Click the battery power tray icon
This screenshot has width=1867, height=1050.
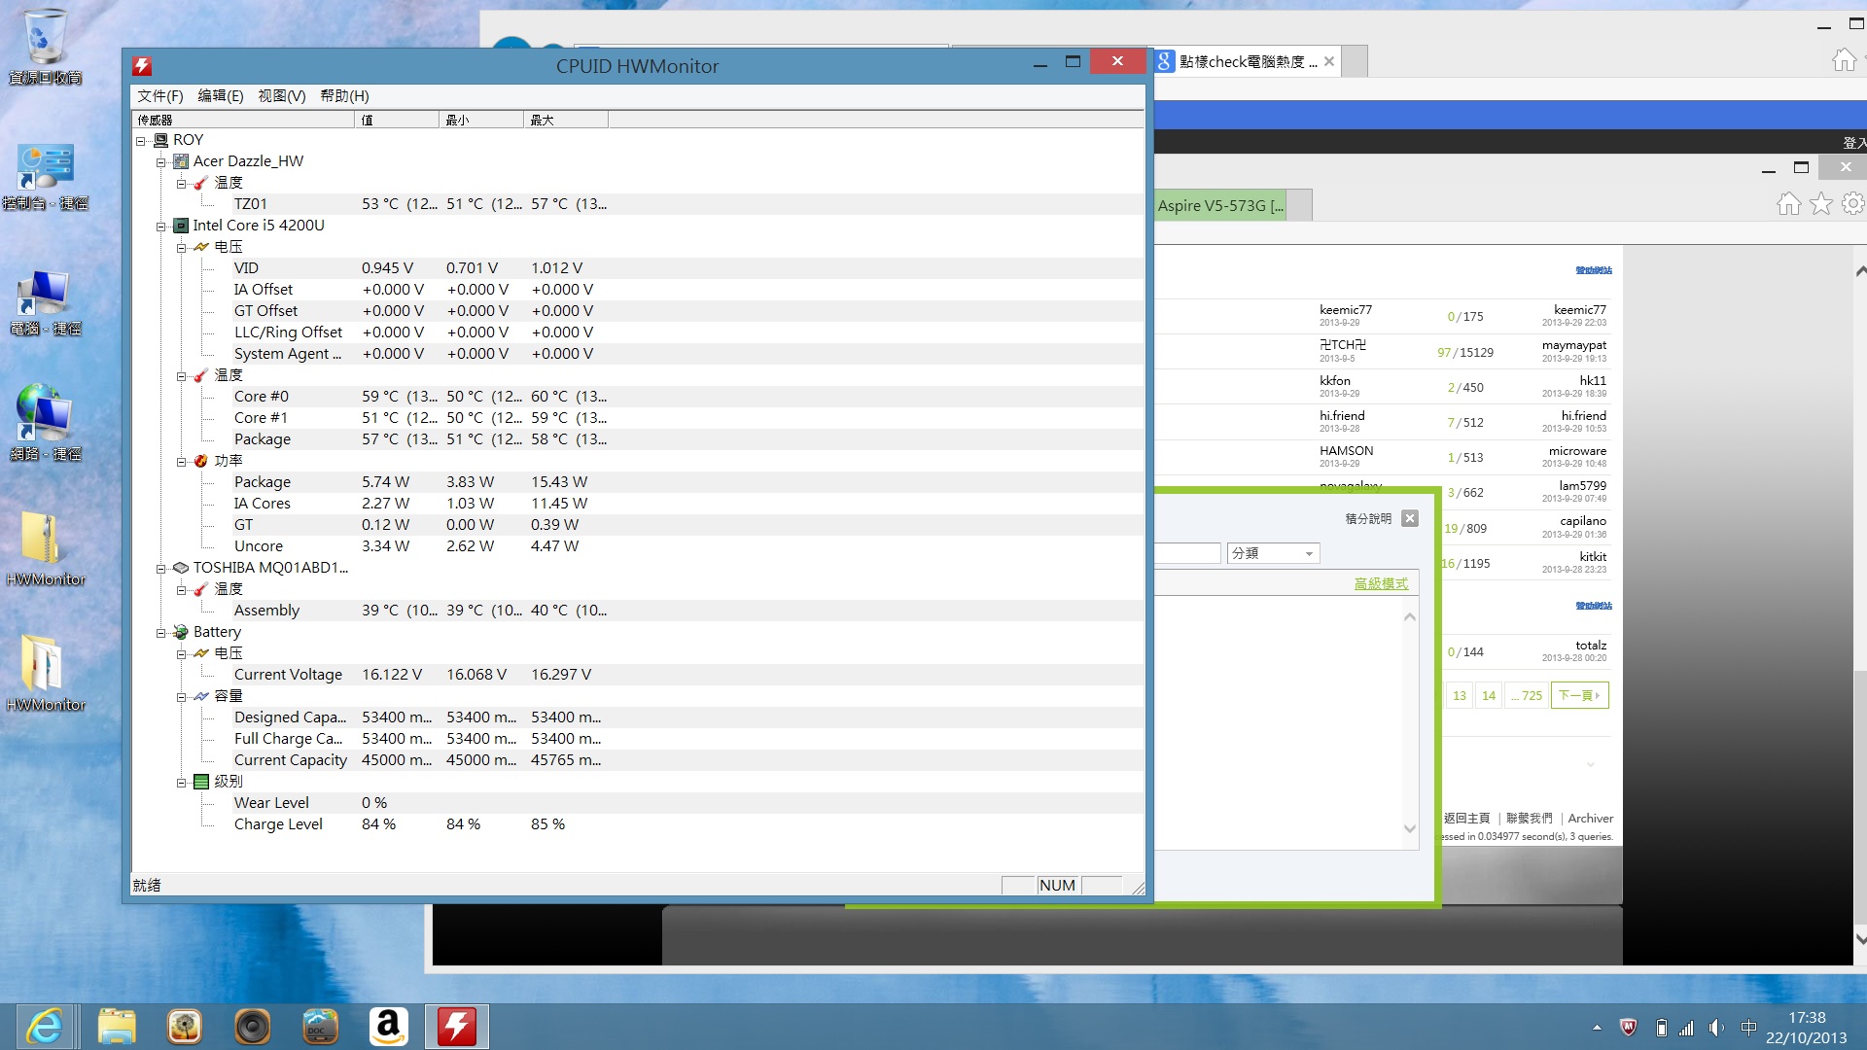[x=1661, y=1028]
